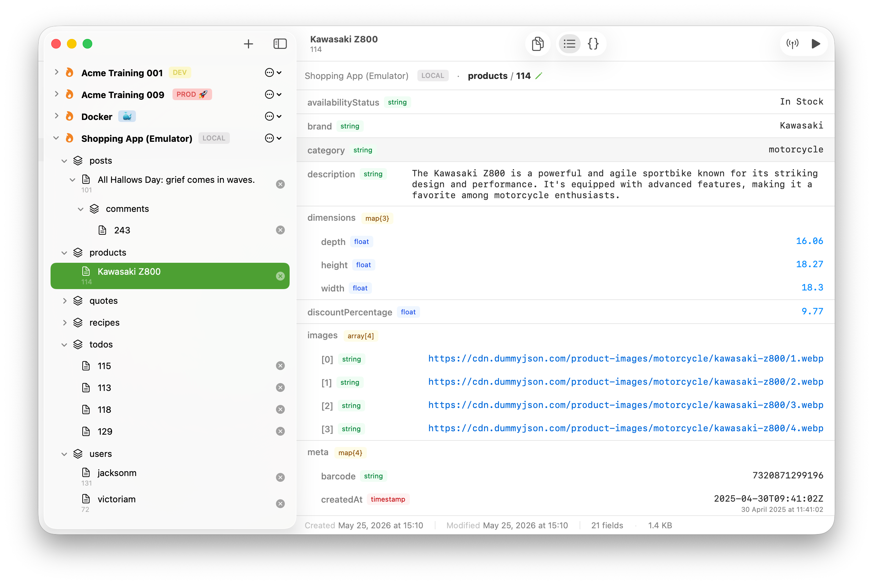The height and width of the screenshot is (585, 873).
Task: Switch to list view mode
Action: click(569, 44)
